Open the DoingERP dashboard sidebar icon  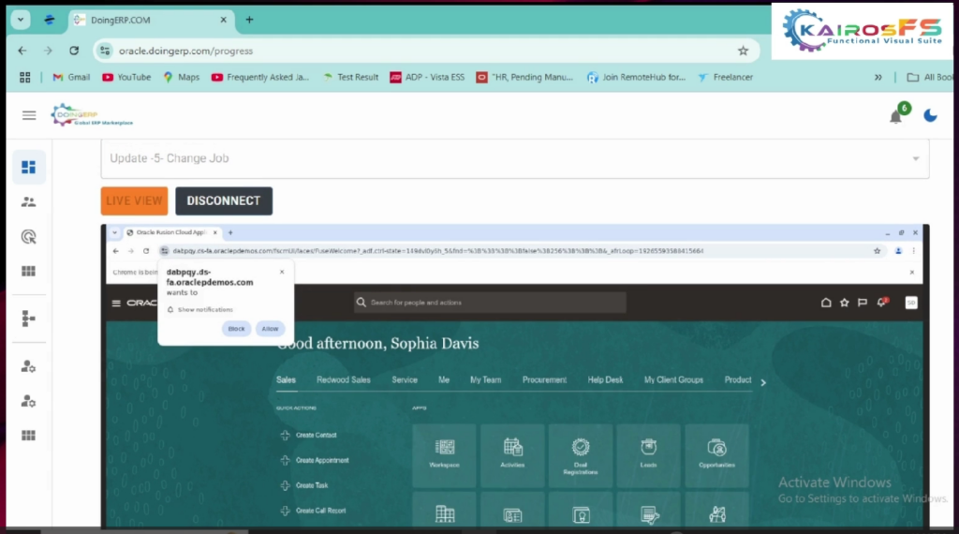(28, 167)
